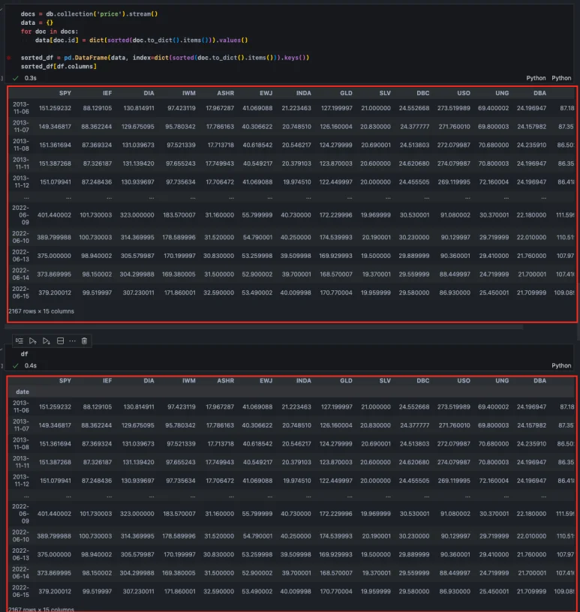
Task: Open the Python language picker of the df cell
Action: (561, 365)
